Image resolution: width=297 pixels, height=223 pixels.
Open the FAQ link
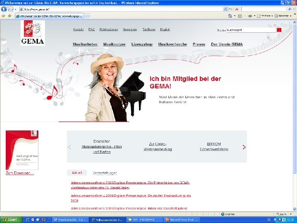coord(92,29)
